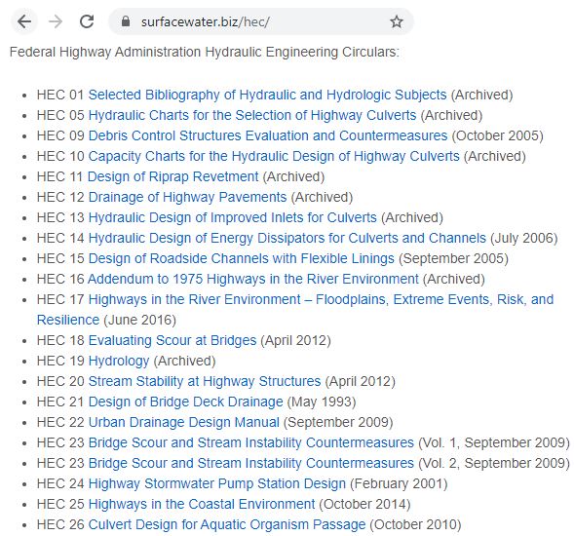The height and width of the screenshot is (536, 574).
Task: Bookmark the page using the star icon
Action: pos(397,21)
